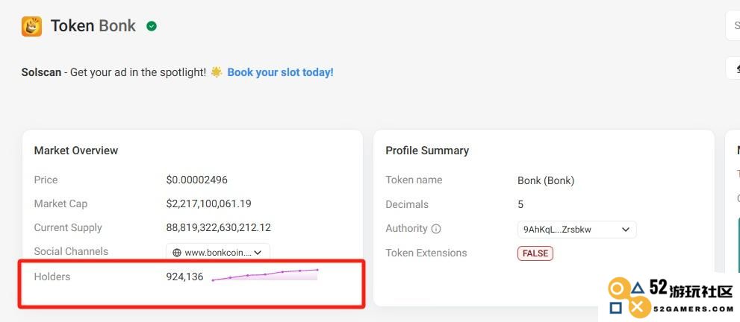Open the Book your slot today link
740x322 pixels.
point(280,72)
